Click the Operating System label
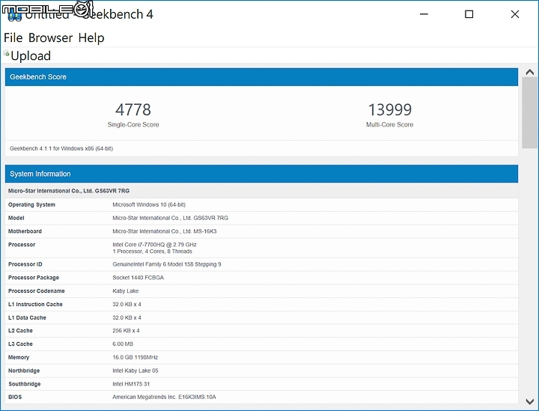The image size is (539, 411). [x=31, y=204]
